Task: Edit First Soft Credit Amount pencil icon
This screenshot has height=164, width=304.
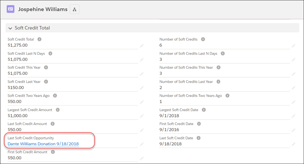Action: coord(142,159)
